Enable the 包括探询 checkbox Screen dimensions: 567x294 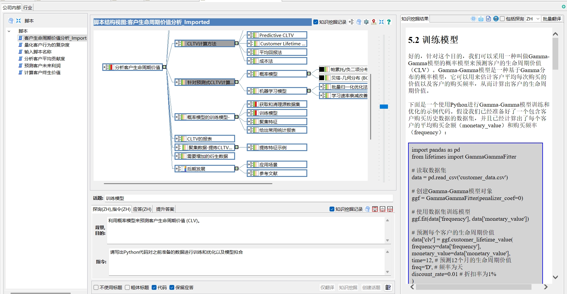pos(502,19)
